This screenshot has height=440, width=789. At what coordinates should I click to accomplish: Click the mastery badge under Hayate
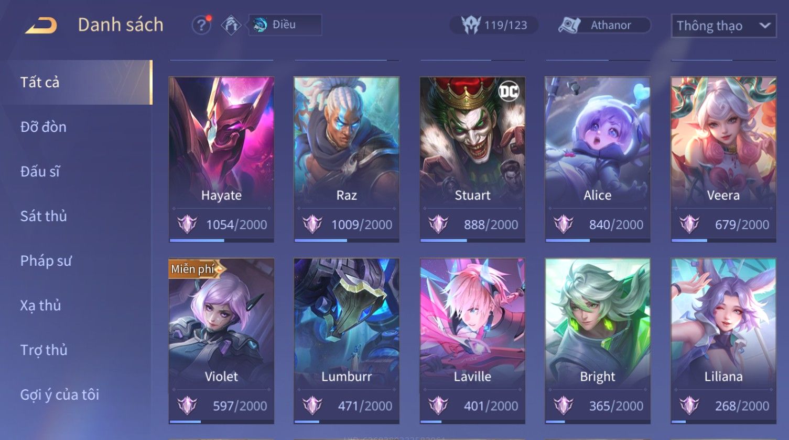(187, 224)
